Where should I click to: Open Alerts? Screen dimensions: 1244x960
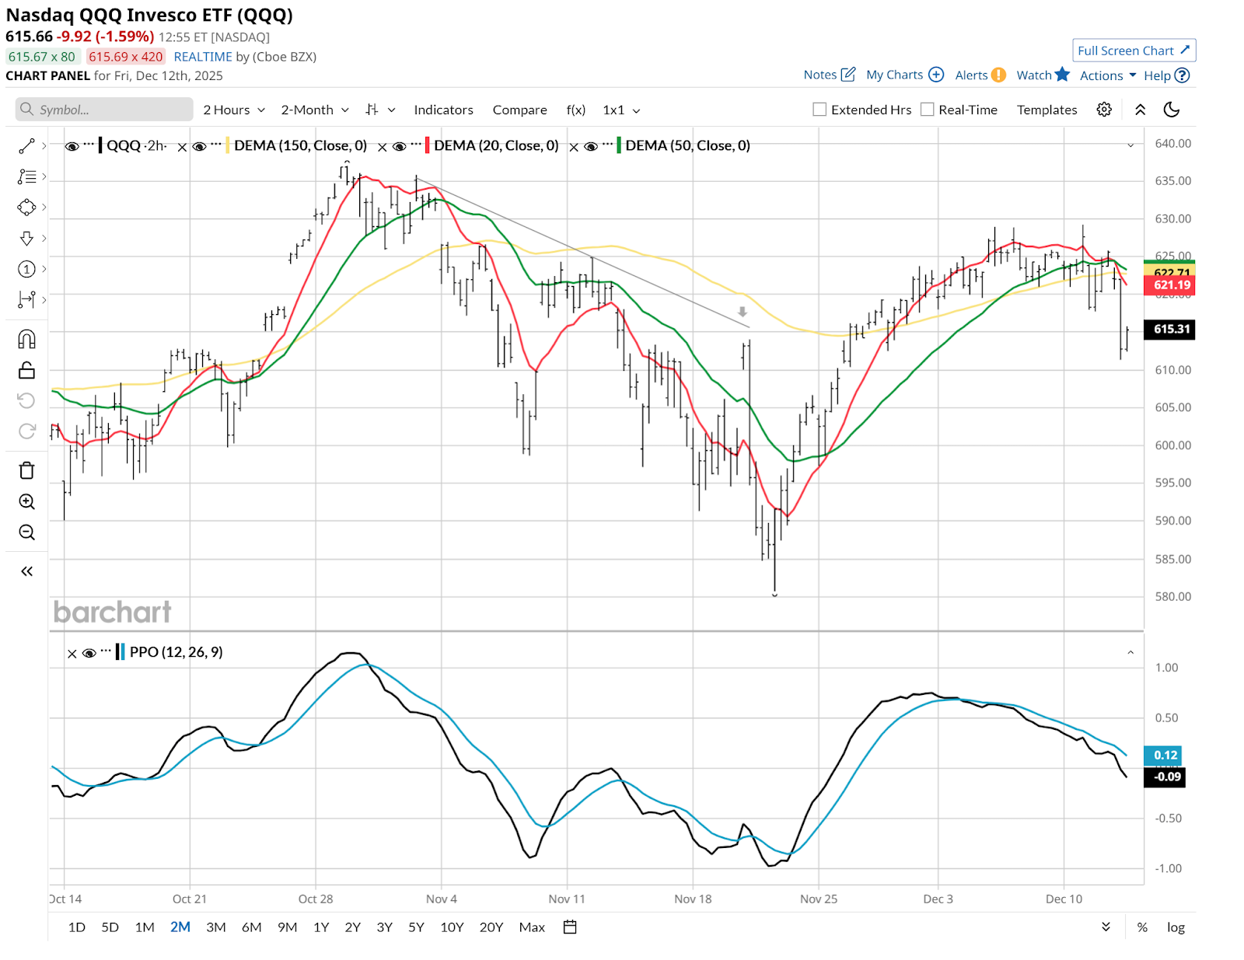coord(980,75)
